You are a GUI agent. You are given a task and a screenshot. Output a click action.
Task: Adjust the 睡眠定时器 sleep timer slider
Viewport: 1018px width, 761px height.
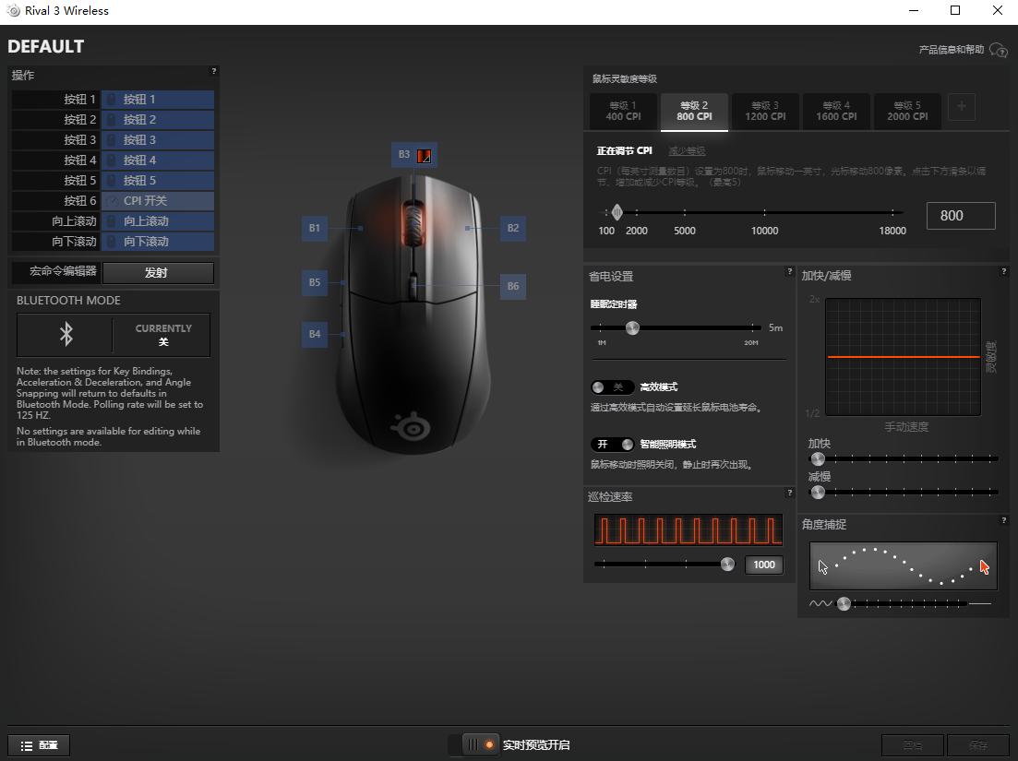633,327
